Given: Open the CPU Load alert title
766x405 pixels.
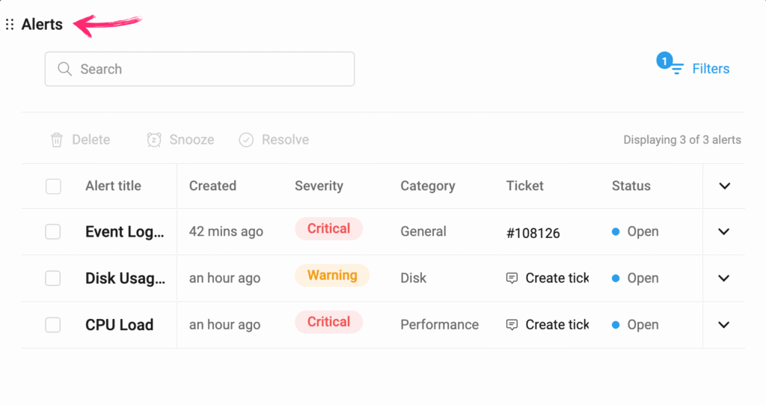Looking at the screenshot, I should pyautogui.click(x=119, y=325).
